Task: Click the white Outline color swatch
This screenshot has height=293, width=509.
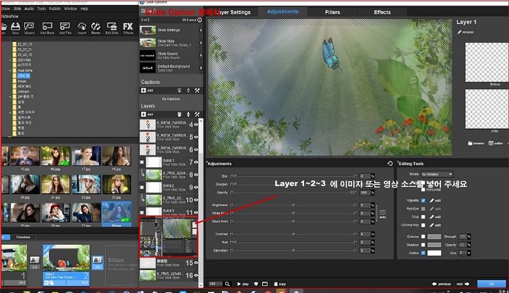Action: point(435,252)
